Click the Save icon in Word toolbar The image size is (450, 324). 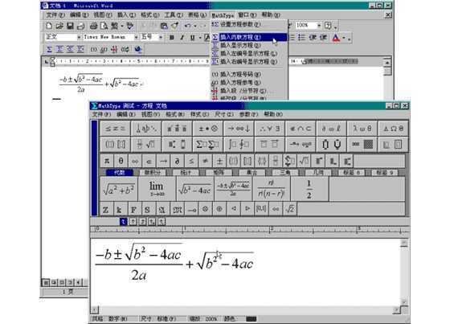click(x=70, y=27)
